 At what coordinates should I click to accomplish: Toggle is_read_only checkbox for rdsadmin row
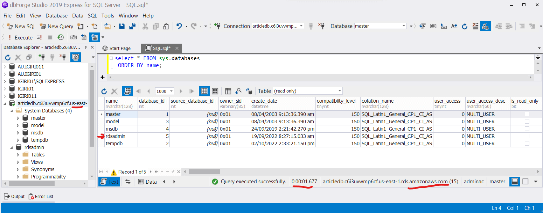tap(527, 136)
